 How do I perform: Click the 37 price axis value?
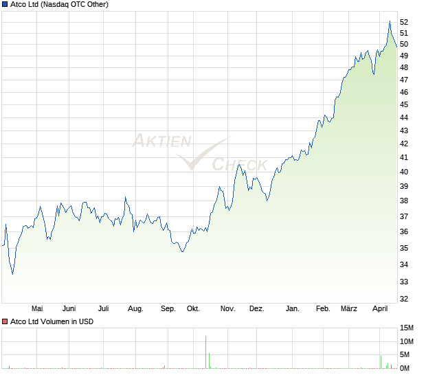coord(404,216)
